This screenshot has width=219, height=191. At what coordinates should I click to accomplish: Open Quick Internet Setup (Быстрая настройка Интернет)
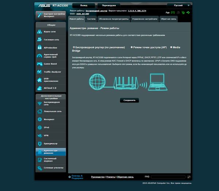(x=51, y=15)
